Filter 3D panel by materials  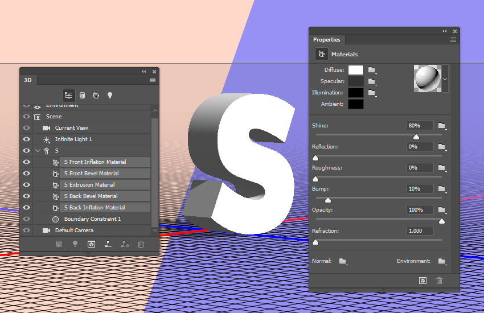(96, 96)
